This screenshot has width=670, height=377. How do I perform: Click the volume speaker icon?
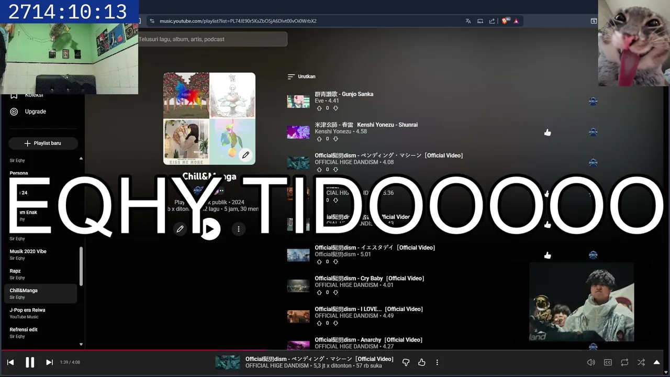tap(591, 362)
